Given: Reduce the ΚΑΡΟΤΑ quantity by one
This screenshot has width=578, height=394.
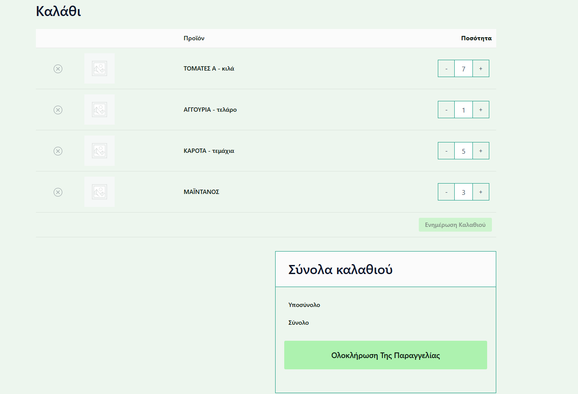Looking at the screenshot, I should tap(446, 151).
